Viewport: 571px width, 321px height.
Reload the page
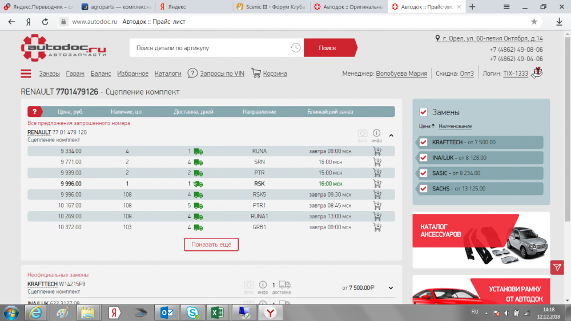[x=45, y=22]
